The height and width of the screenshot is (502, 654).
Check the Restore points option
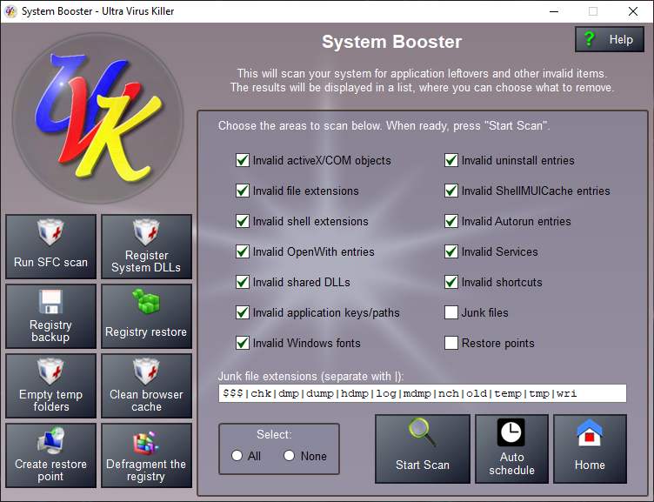coord(450,343)
